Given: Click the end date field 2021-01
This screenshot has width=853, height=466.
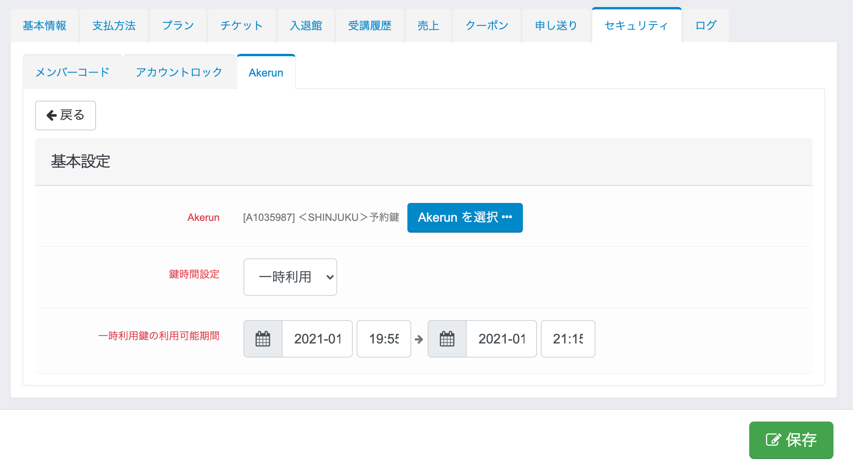Looking at the screenshot, I should pyautogui.click(x=501, y=339).
